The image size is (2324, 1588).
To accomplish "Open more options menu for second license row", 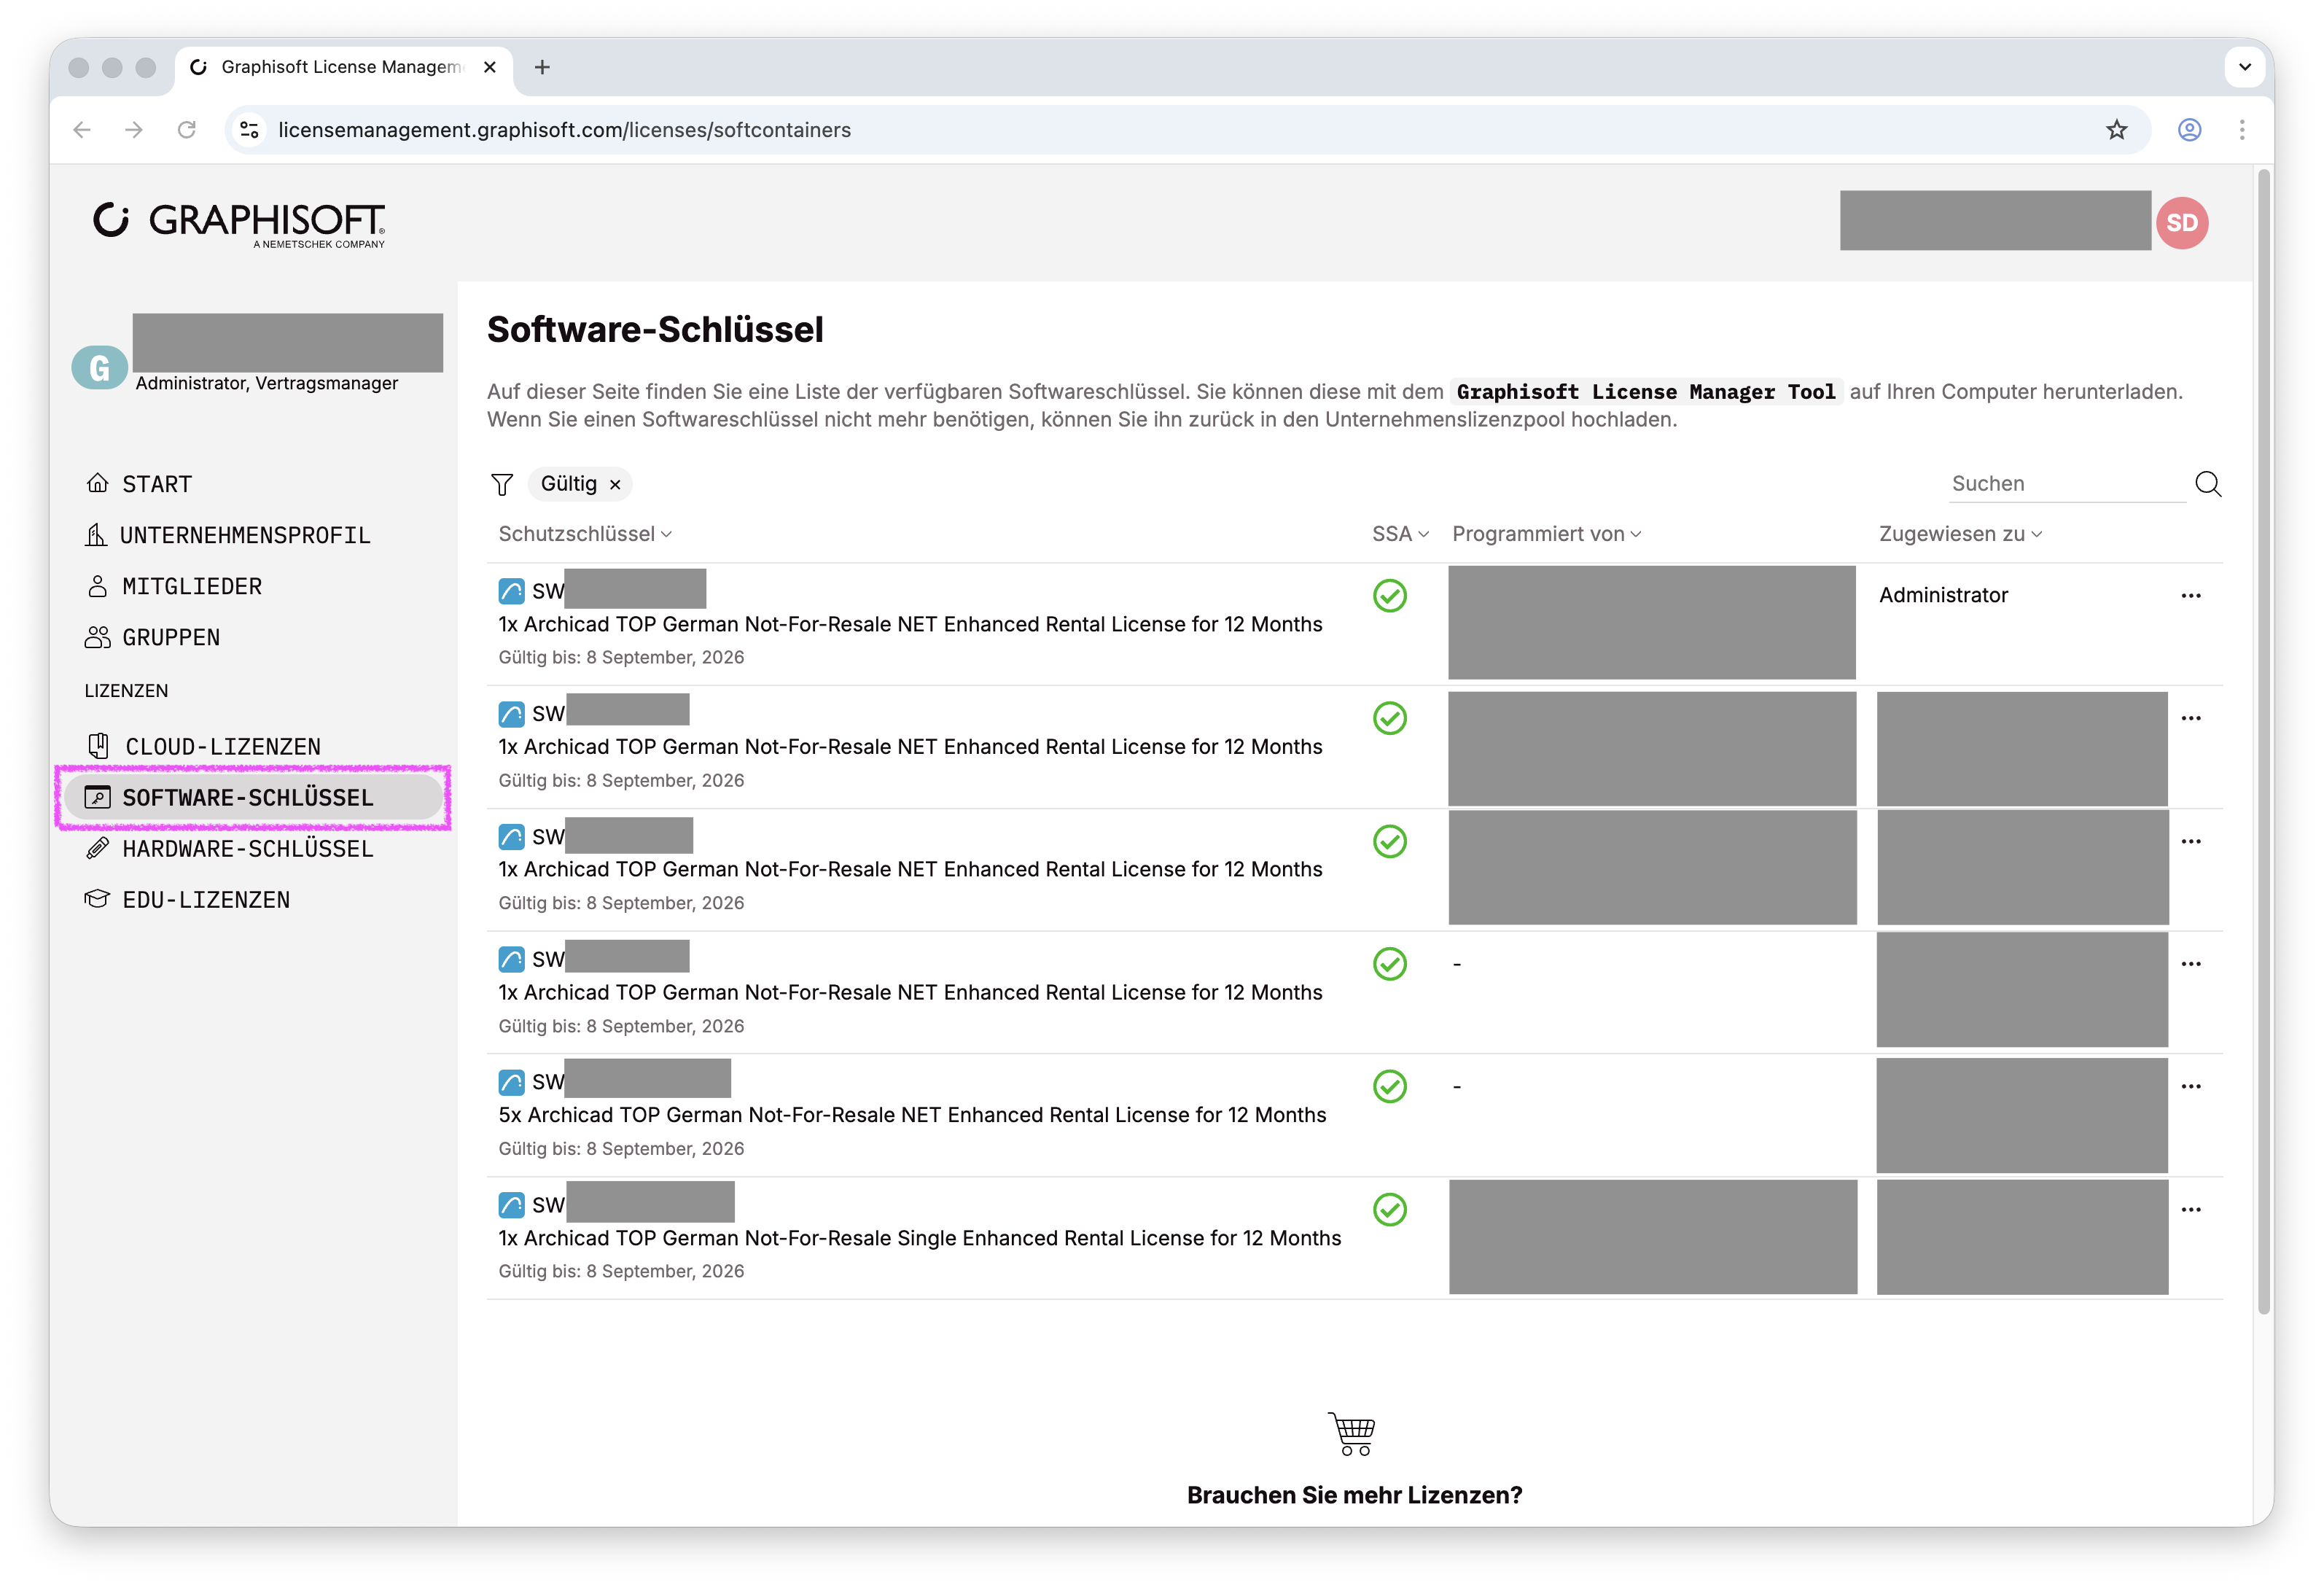I will (x=2190, y=718).
